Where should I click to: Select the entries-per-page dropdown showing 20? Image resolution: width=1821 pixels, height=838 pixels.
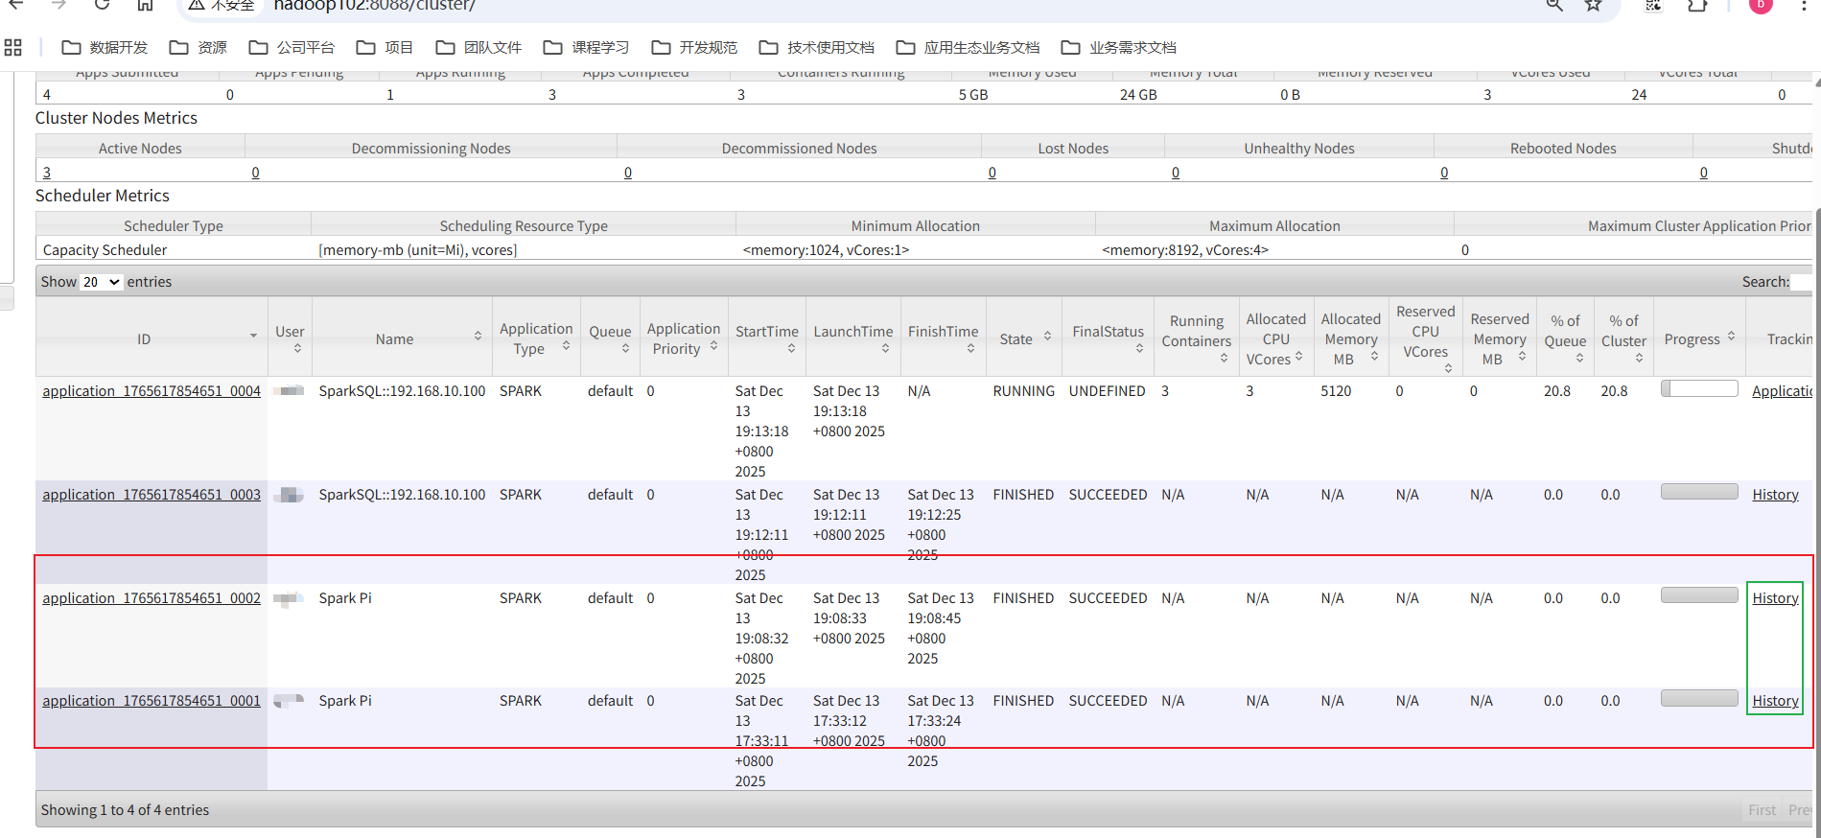[x=101, y=282]
